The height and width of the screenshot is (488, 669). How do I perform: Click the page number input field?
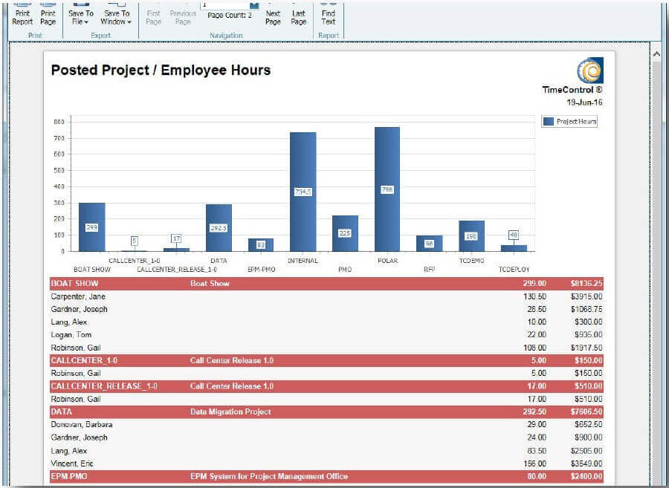pos(224,4)
